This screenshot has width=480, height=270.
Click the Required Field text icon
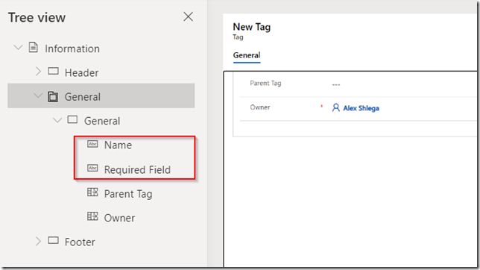point(92,168)
